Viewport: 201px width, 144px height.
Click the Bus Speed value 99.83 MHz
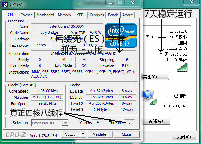pos(47,103)
